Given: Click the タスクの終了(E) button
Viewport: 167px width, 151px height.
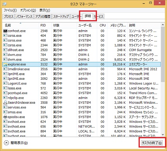Looking at the screenshot, I should [x=152, y=143].
